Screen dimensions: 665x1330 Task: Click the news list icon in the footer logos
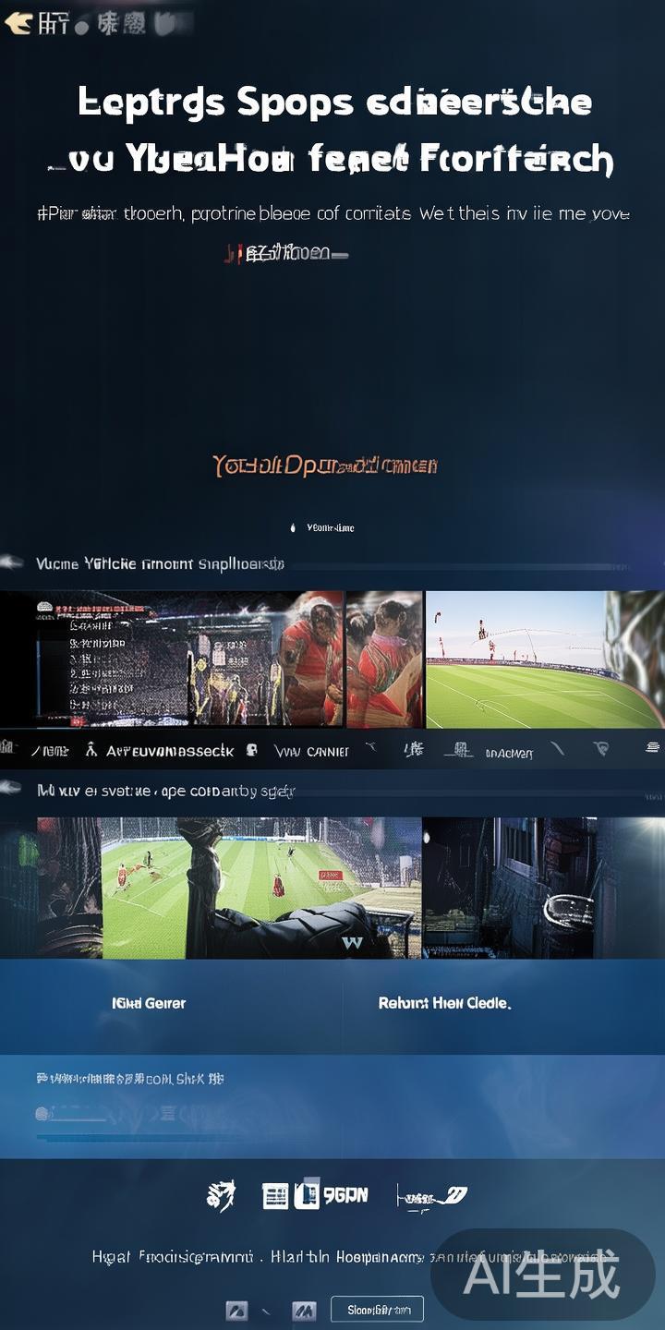tap(275, 1197)
